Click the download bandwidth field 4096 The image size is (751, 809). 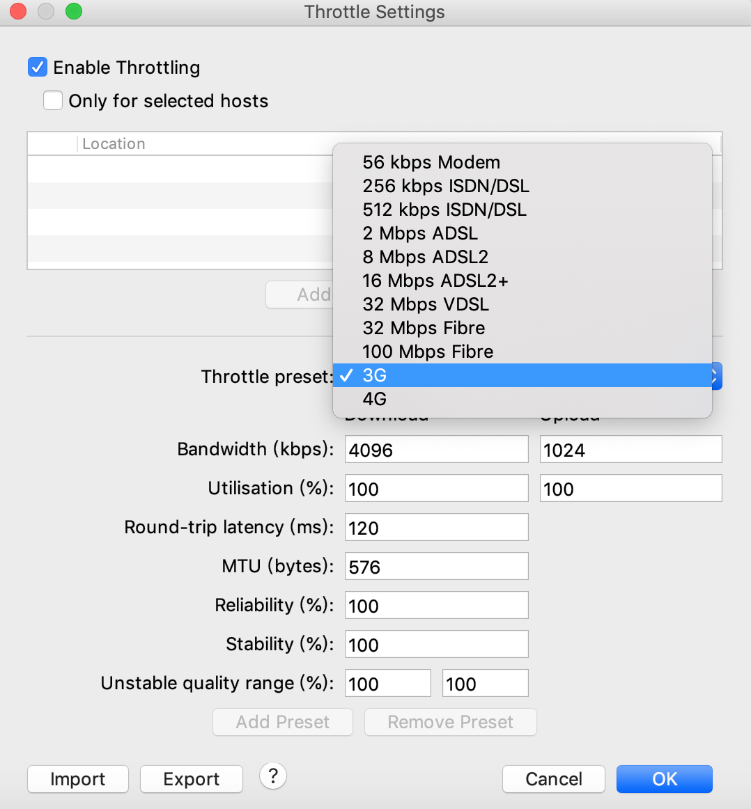click(437, 449)
